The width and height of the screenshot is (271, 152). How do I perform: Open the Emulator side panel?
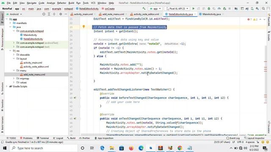(x=269, y=127)
